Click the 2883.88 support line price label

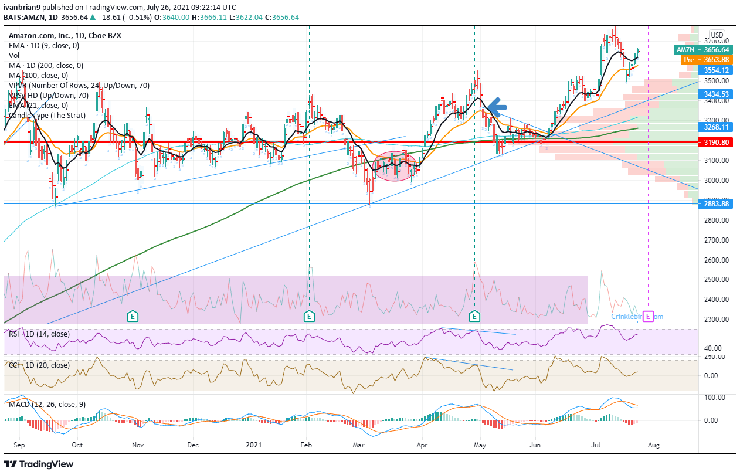pyautogui.click(x=717, y=203)
